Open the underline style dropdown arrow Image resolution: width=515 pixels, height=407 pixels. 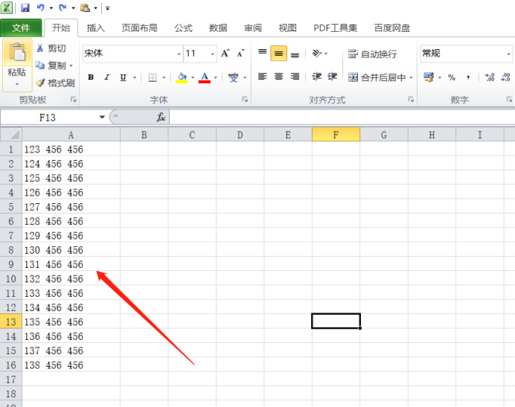[x=135, y=77]
